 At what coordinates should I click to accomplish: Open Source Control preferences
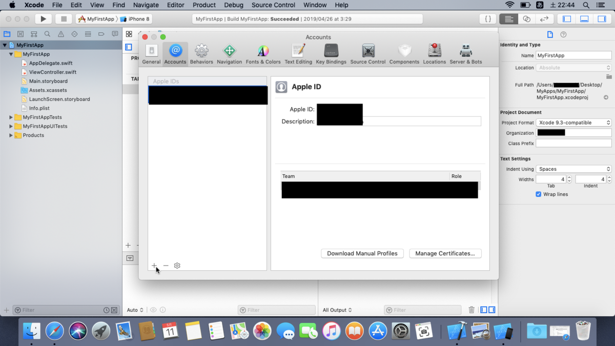click(368, 54)
